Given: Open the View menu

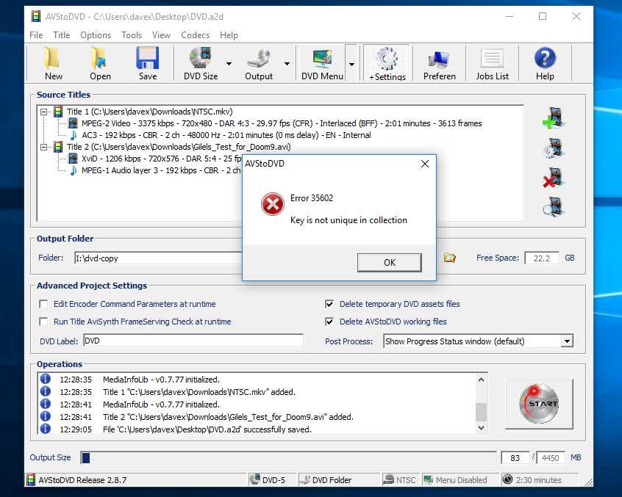Looking at the screenshot, I should (161, 35).
